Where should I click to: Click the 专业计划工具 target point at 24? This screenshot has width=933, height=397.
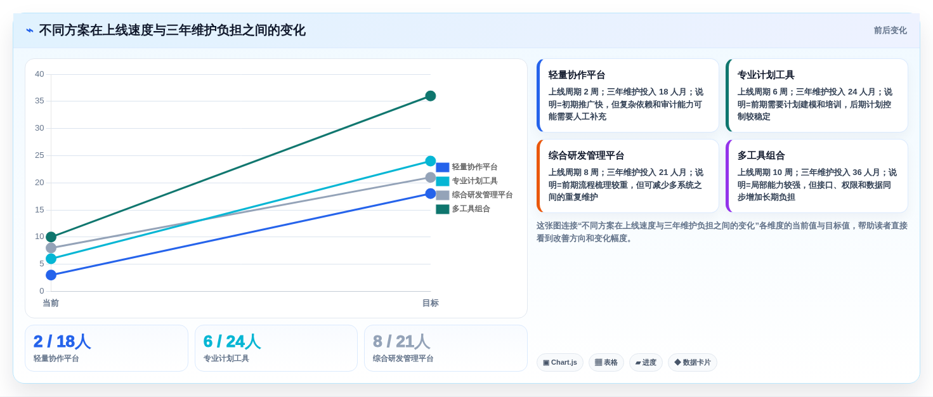point(431,161)
